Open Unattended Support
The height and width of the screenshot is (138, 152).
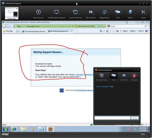pos(56,14)
